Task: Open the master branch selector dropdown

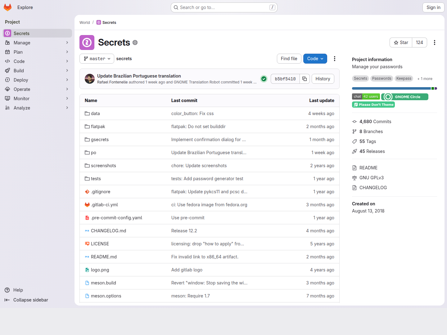Action: (x=97, y=59)
